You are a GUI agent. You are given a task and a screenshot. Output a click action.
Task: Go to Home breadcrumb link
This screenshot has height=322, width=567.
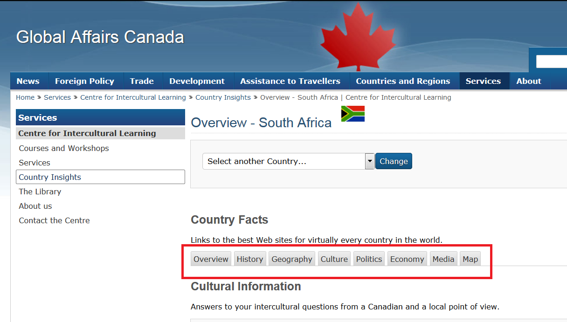[x=25, y=97]
